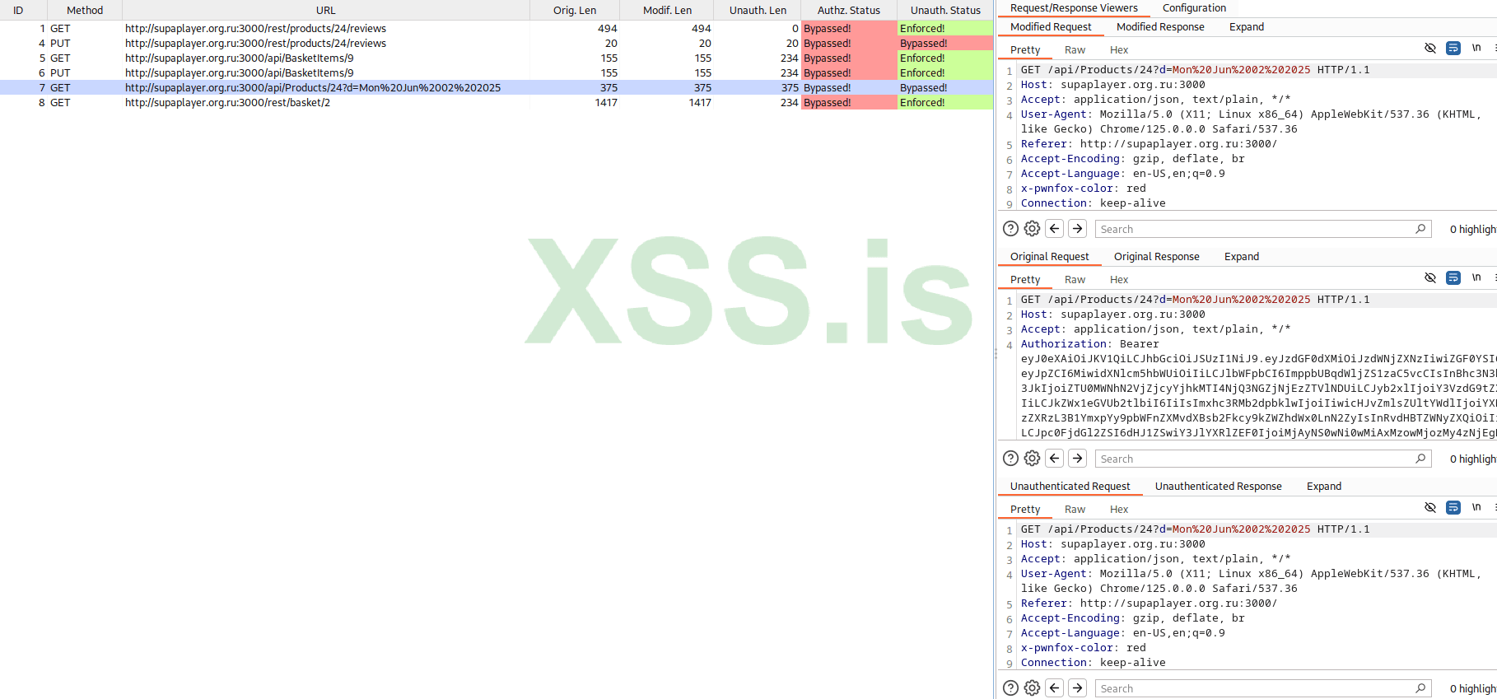1497x699 pixels.
Task: Go to next match arrow under Original Request viewer
Action: point(1078,459)
